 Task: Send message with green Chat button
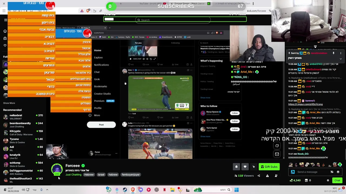(337, 181)
